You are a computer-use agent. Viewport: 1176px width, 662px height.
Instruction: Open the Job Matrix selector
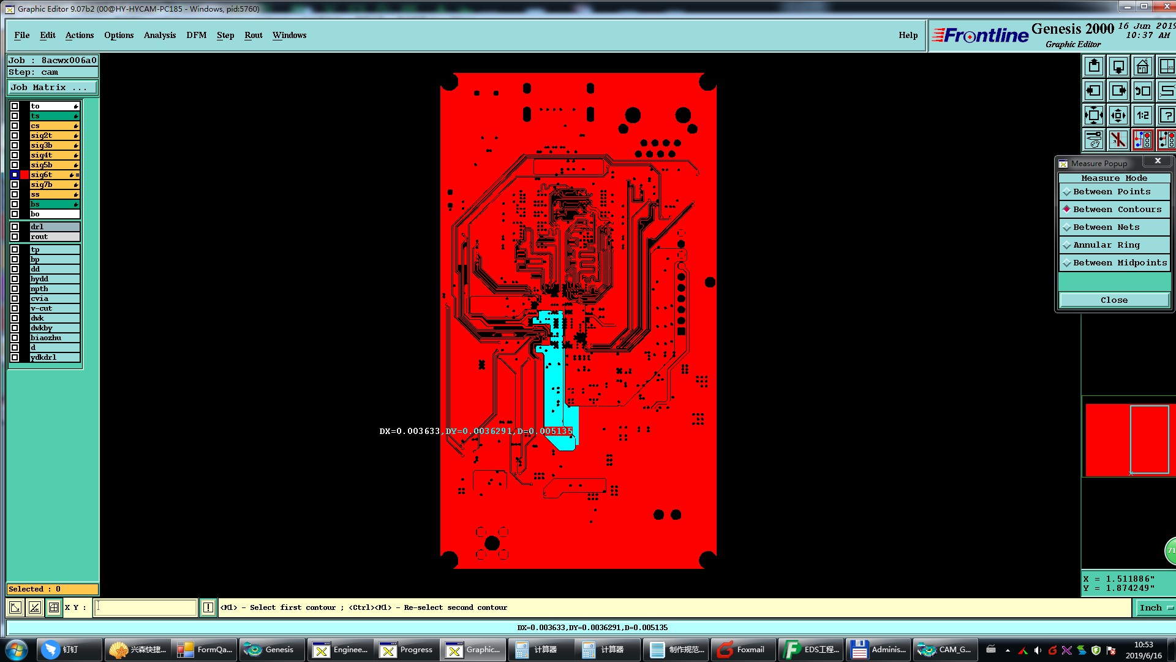[x=52, y=88]
